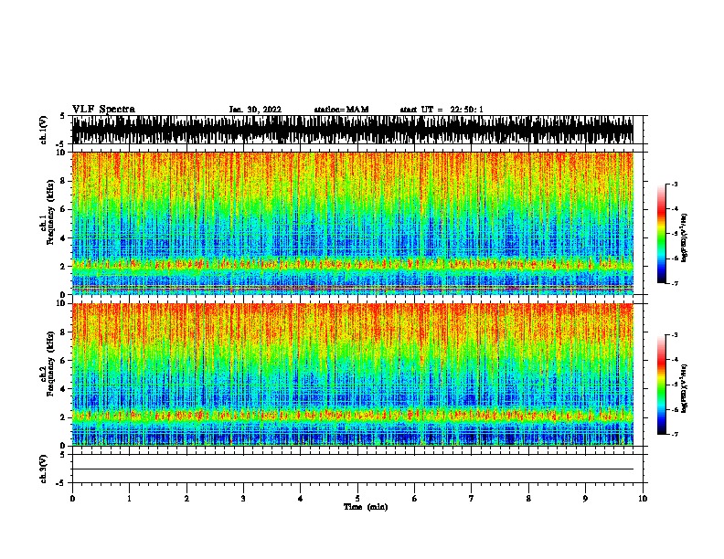Select the date label "Jan. 30, 2022"

(255, 110)
